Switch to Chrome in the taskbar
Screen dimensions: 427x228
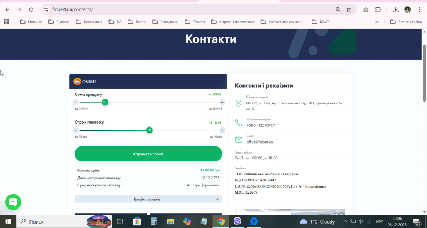(x=221, y=221)
